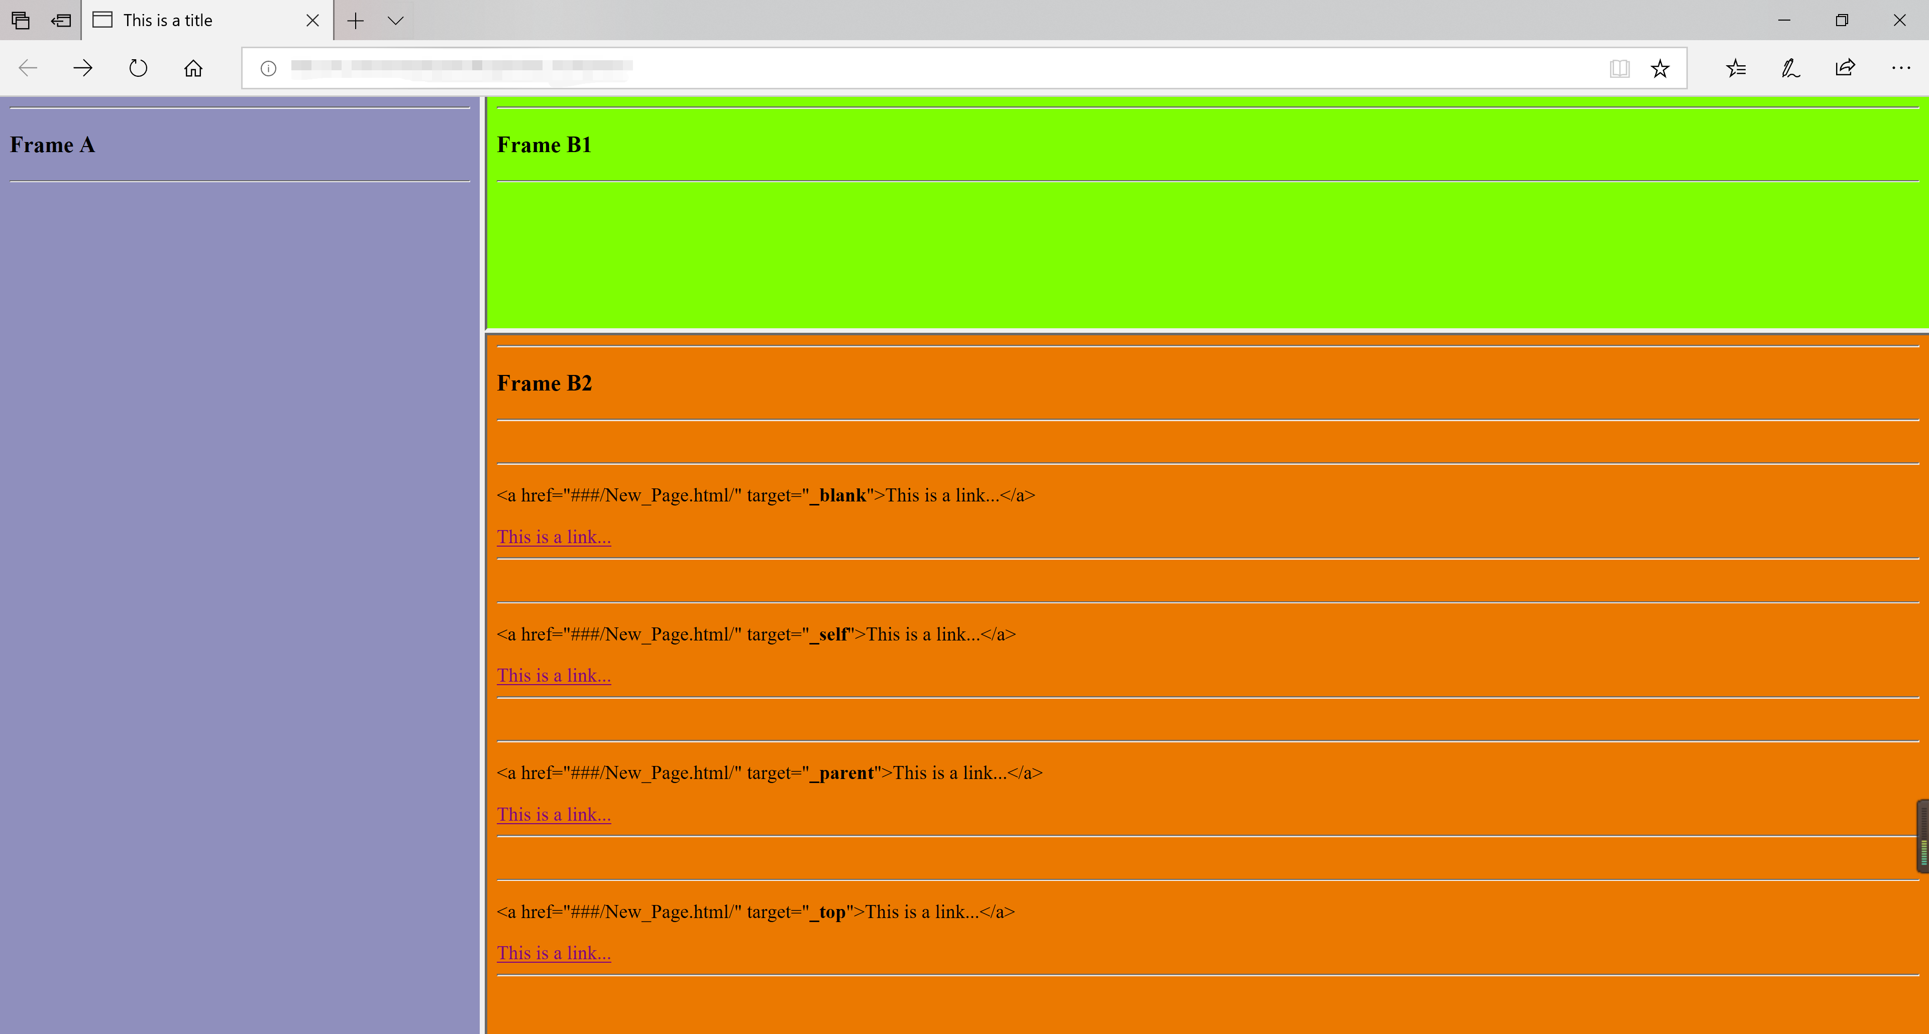Screen dimensions: 1929x1034
Task: Click the Frame B1 heading
Action: (545, 145)
